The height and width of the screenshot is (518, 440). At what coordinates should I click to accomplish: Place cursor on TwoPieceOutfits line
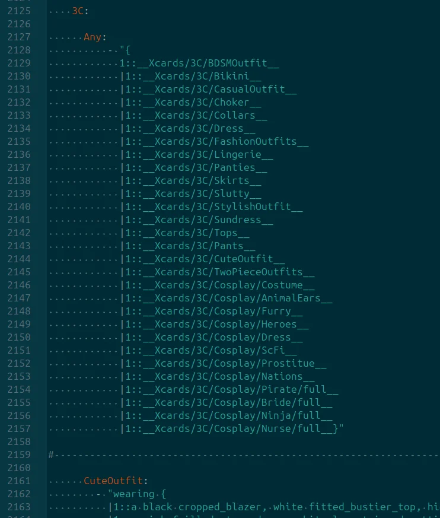pos(218,272)
